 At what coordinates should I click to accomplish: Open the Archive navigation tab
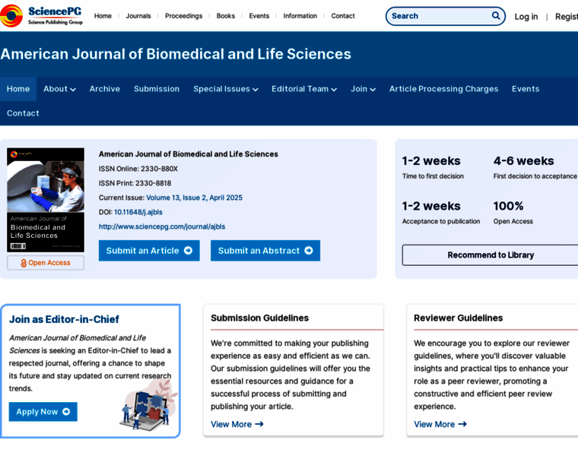pyautogui.click(x=105, y=89)
